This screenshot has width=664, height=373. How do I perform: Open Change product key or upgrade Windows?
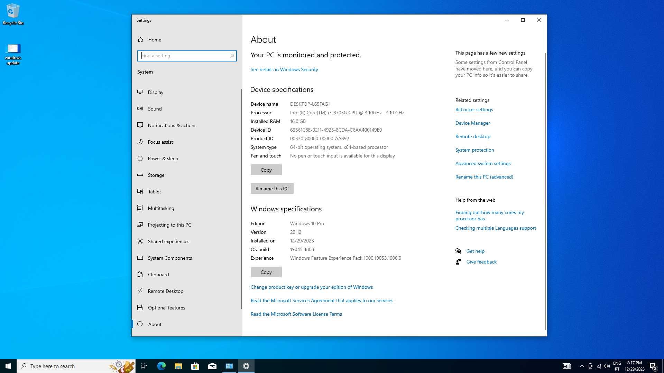[312, 287]
